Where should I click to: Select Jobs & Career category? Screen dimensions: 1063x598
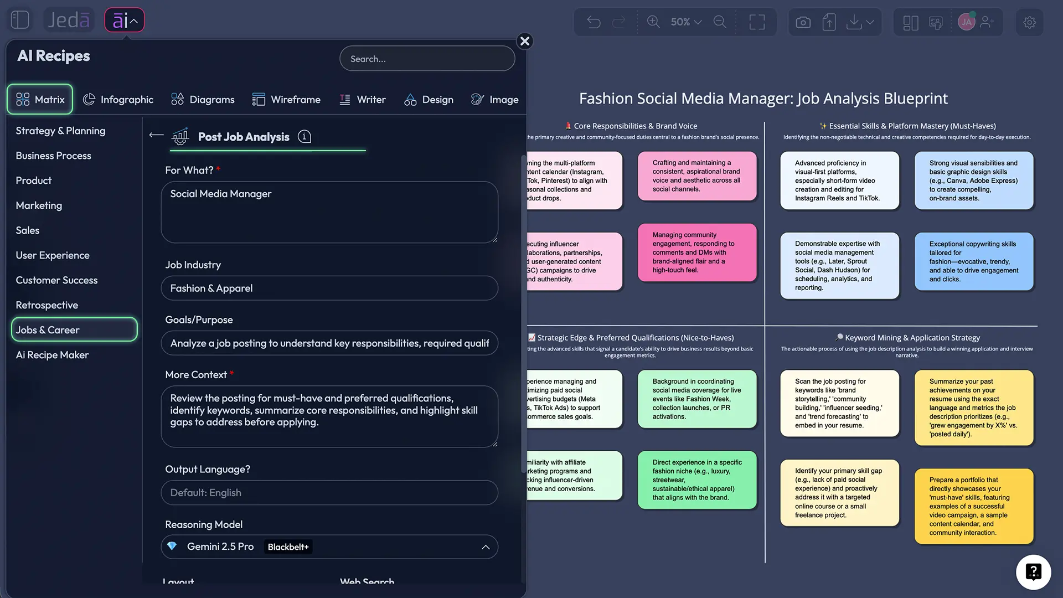(74, 329)
